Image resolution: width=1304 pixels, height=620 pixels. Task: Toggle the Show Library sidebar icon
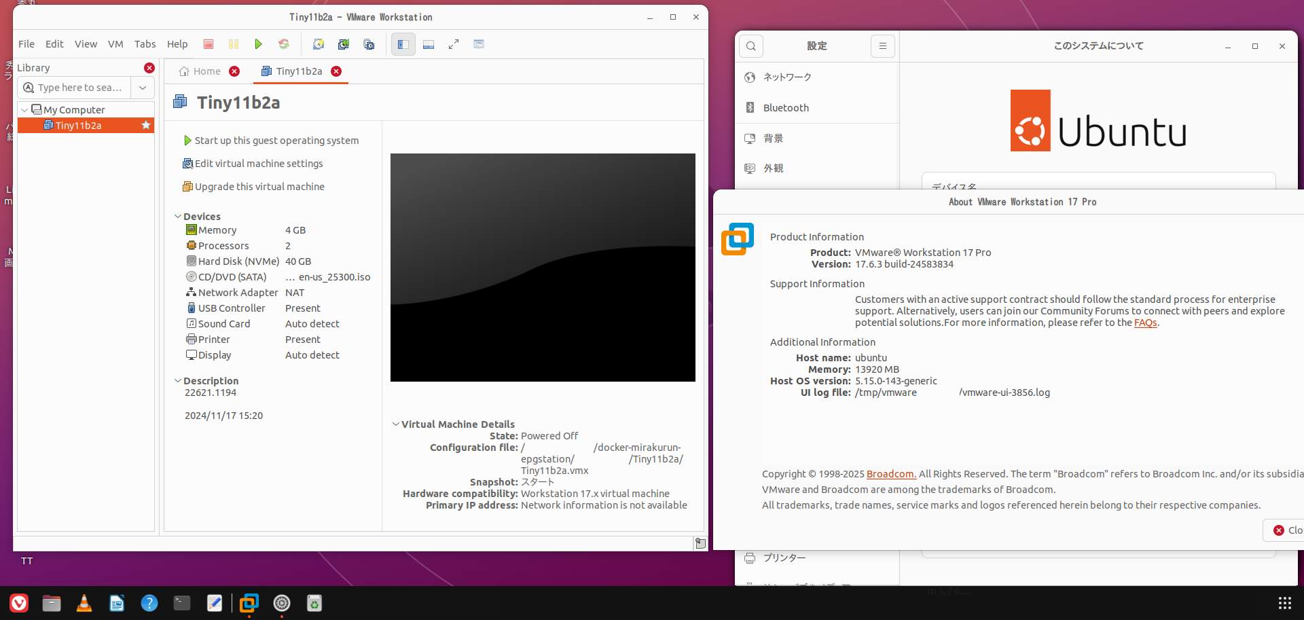(403, 44)
